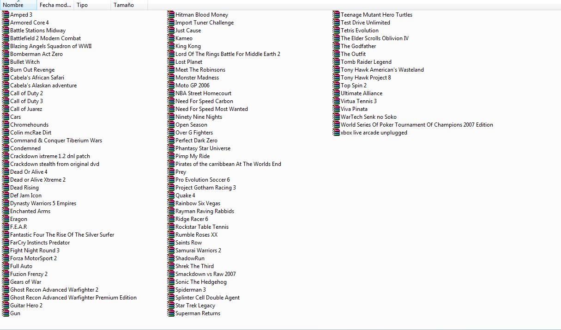The image size is (561, 330).
Task: Click the icon for xbox live arcade unplugged
Action: click(x=336, y=133)
